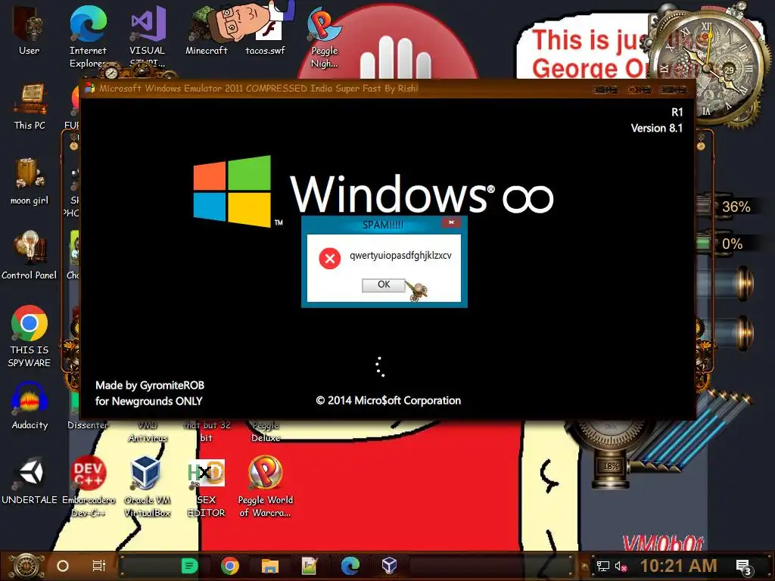Open Task View on taskbar
Image resolution: width=775 pixels, height=581 pixels.
click(99, 566)
